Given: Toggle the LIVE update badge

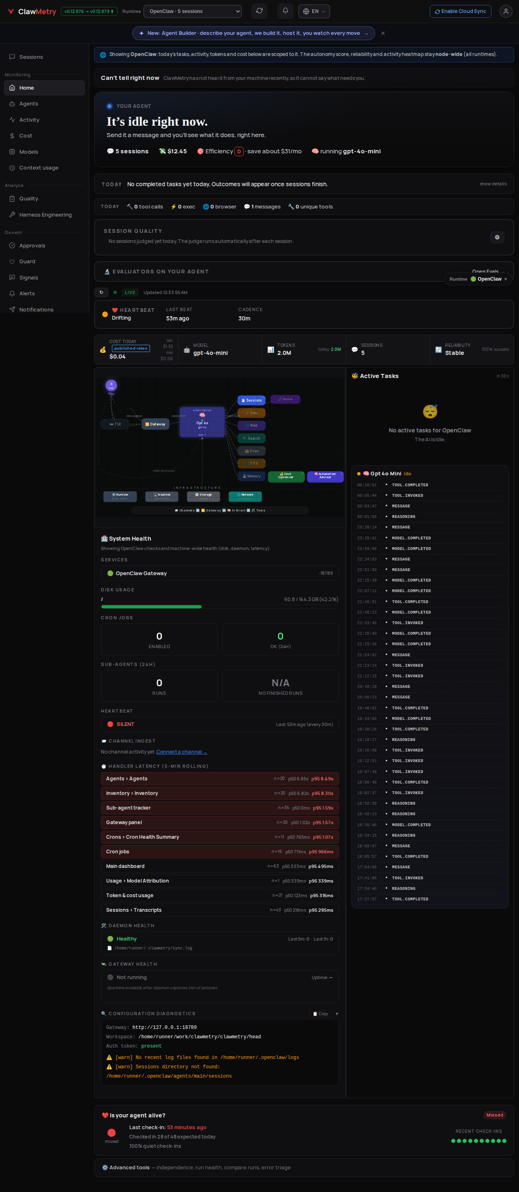Looking at the screenshot, I should (x=130, y=292).
